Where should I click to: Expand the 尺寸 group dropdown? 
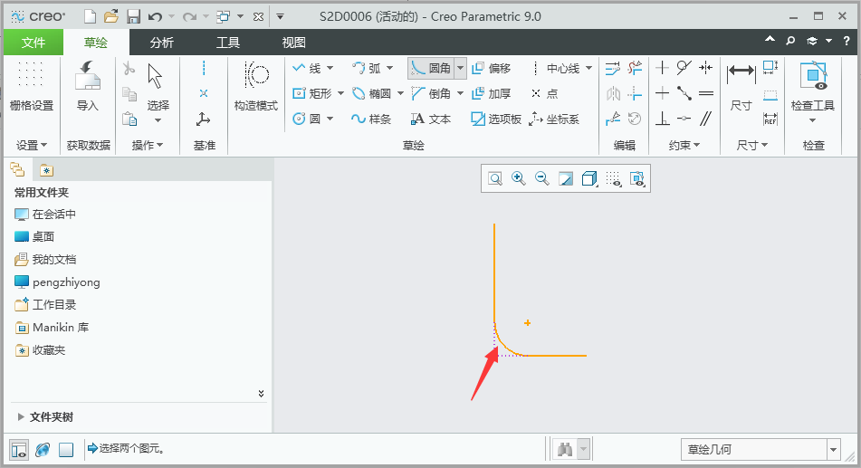click(x=752, y=145)
